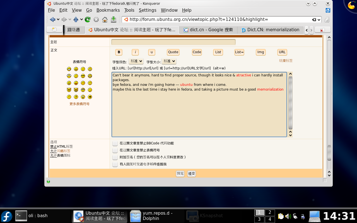
Task: Disable BBCode in this post checkbox
Action: (x=115, y=143)
